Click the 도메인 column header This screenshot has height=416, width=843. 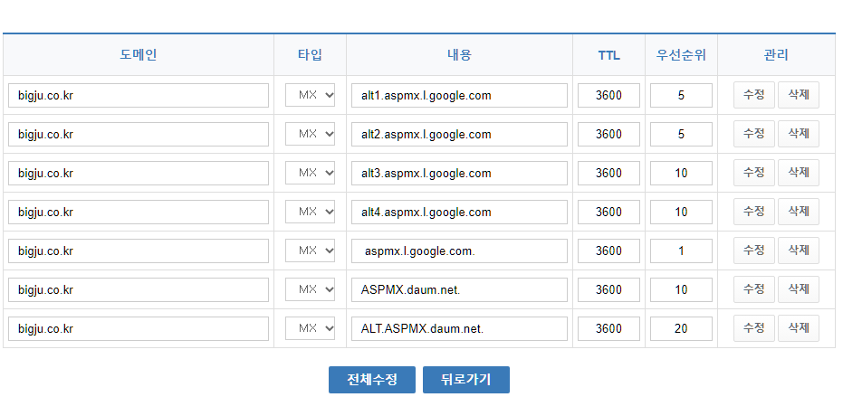click(139, 55)
